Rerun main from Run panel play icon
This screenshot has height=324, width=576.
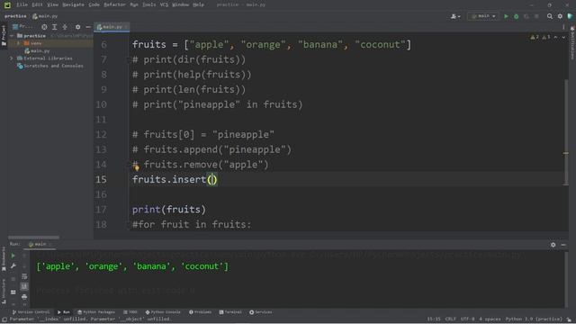point(13,256)
